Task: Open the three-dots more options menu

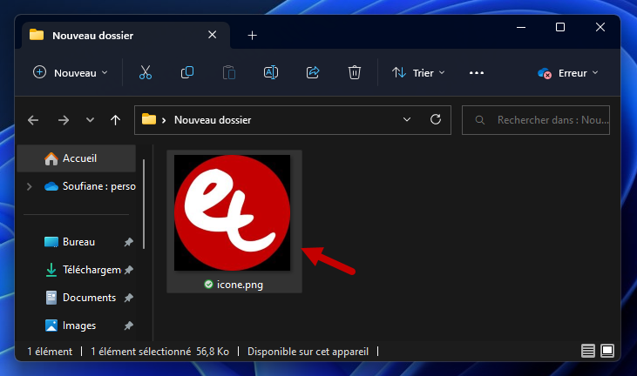Action: click(477, 73)
